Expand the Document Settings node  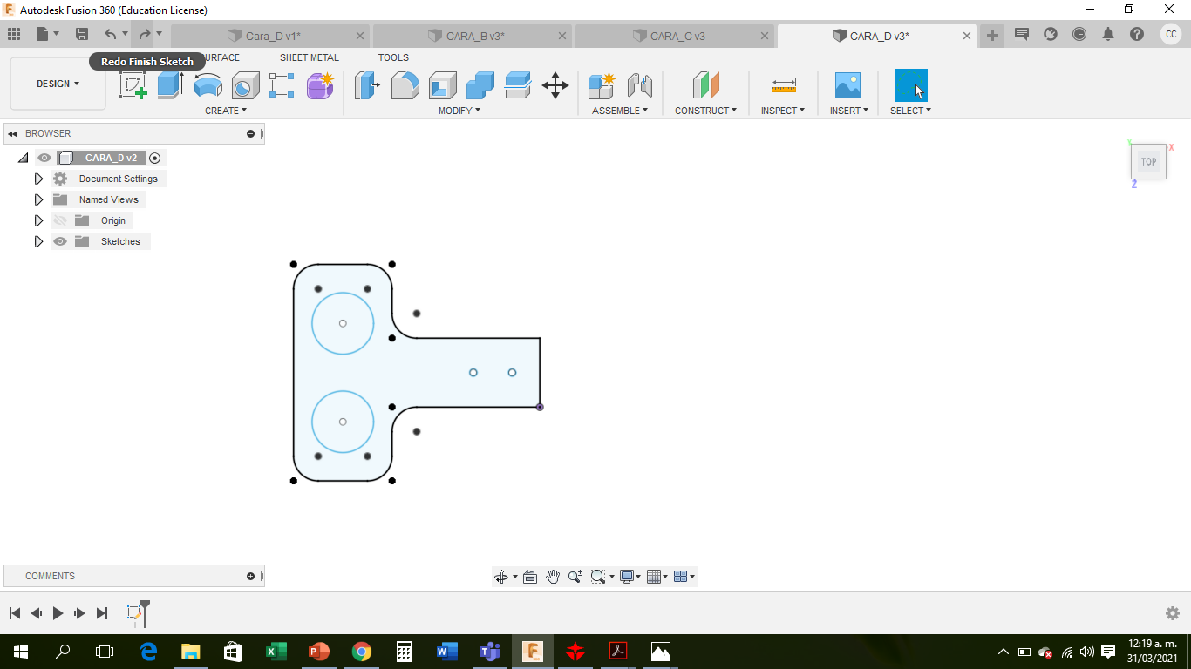38,179
